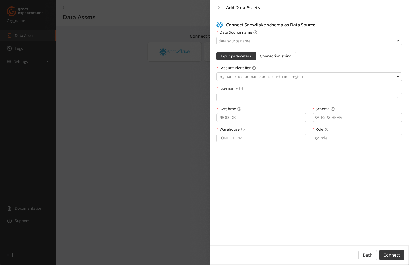Image resolution: width=409 pixels, height=265 pixels.
Task: Focus the Schema field with SALES_SCHEMA
Action: [x=357, y=118]
